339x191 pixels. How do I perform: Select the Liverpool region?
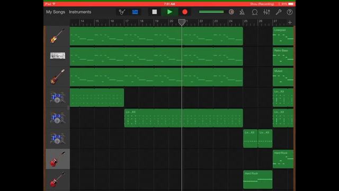click(x=283, y=36)
